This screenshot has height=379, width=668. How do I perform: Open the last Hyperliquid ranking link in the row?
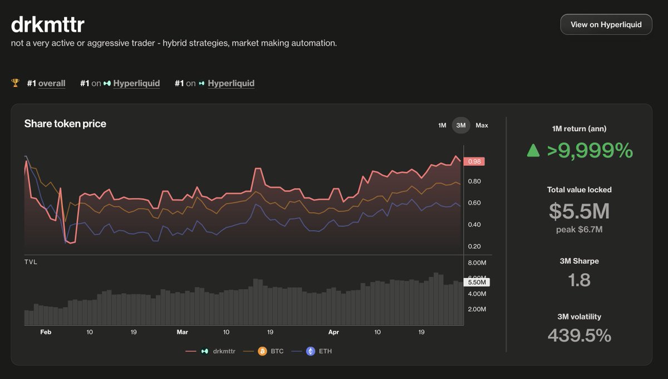coord(231,83)
